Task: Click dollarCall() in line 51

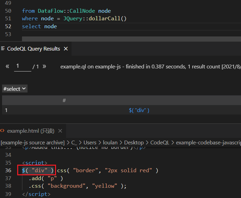Action: click(x=108, y=19)
